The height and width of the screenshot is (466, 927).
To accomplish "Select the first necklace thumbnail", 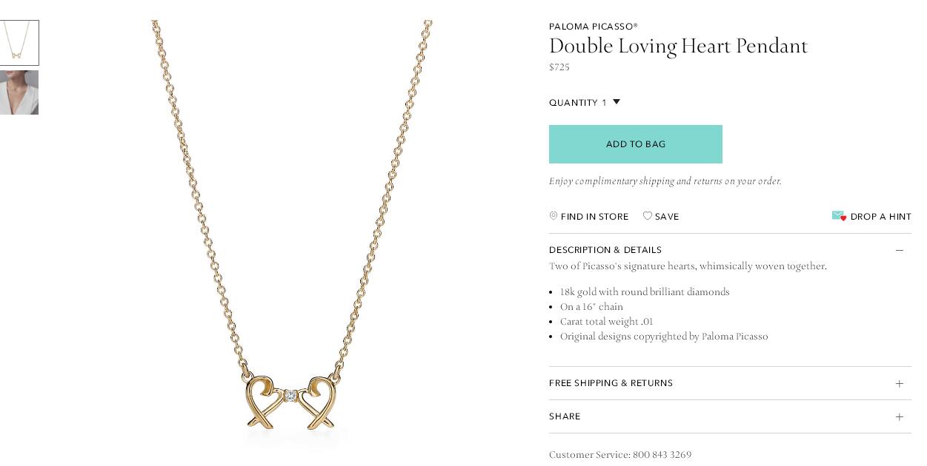I will click(x=19, y=43).
